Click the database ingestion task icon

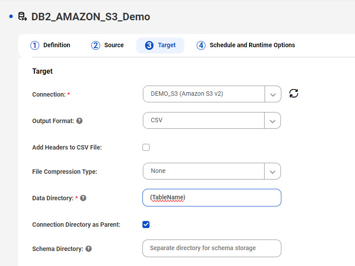pyautogui.click(x=22, y=16)
